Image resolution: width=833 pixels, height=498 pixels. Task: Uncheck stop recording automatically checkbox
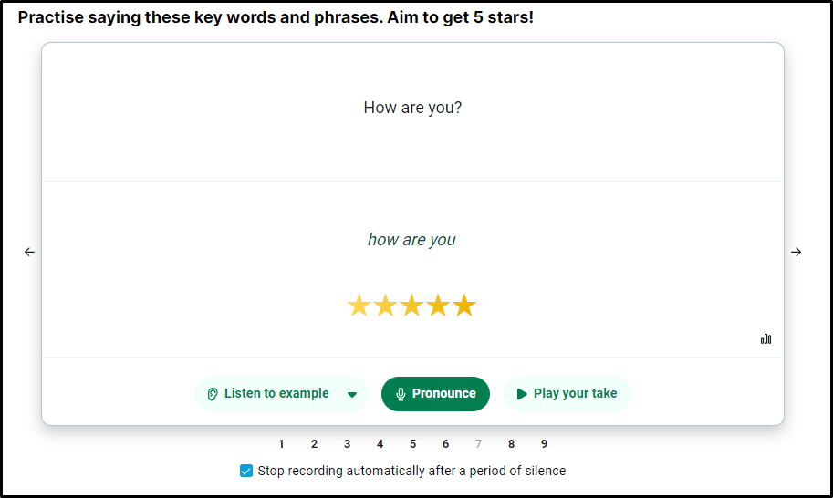coord(246,471)
